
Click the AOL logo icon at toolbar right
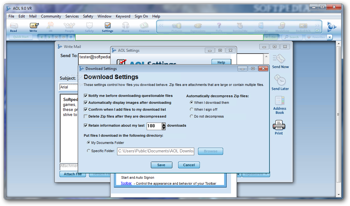click(x=331, y=27)
